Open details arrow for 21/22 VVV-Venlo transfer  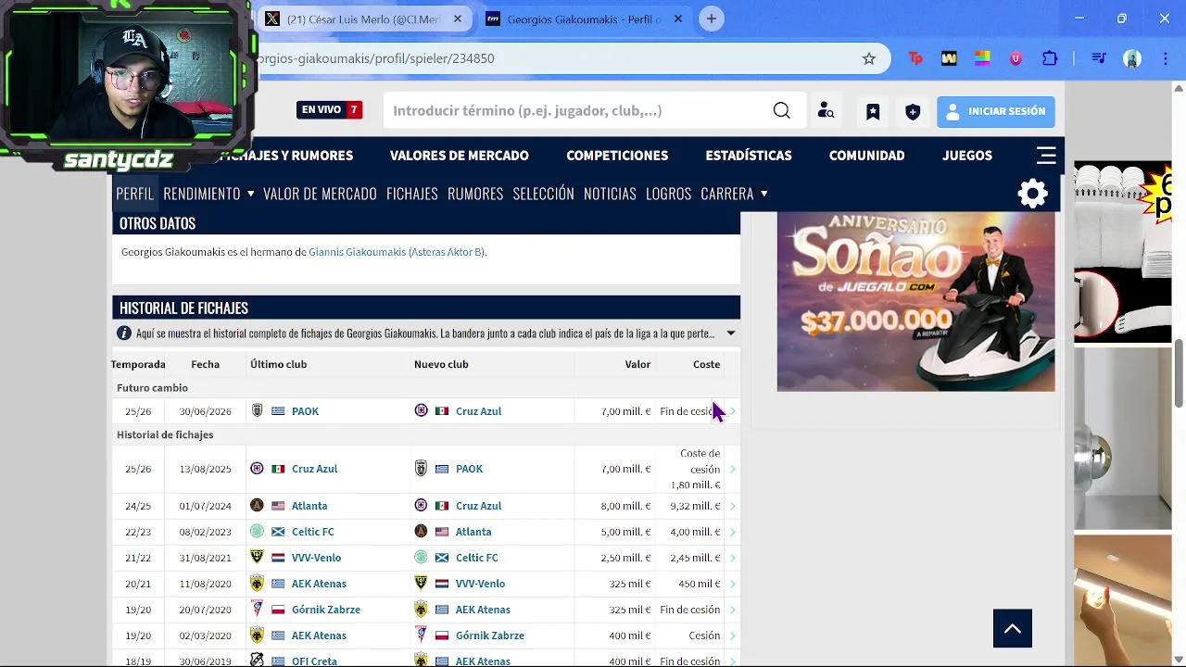click(733, 558)
